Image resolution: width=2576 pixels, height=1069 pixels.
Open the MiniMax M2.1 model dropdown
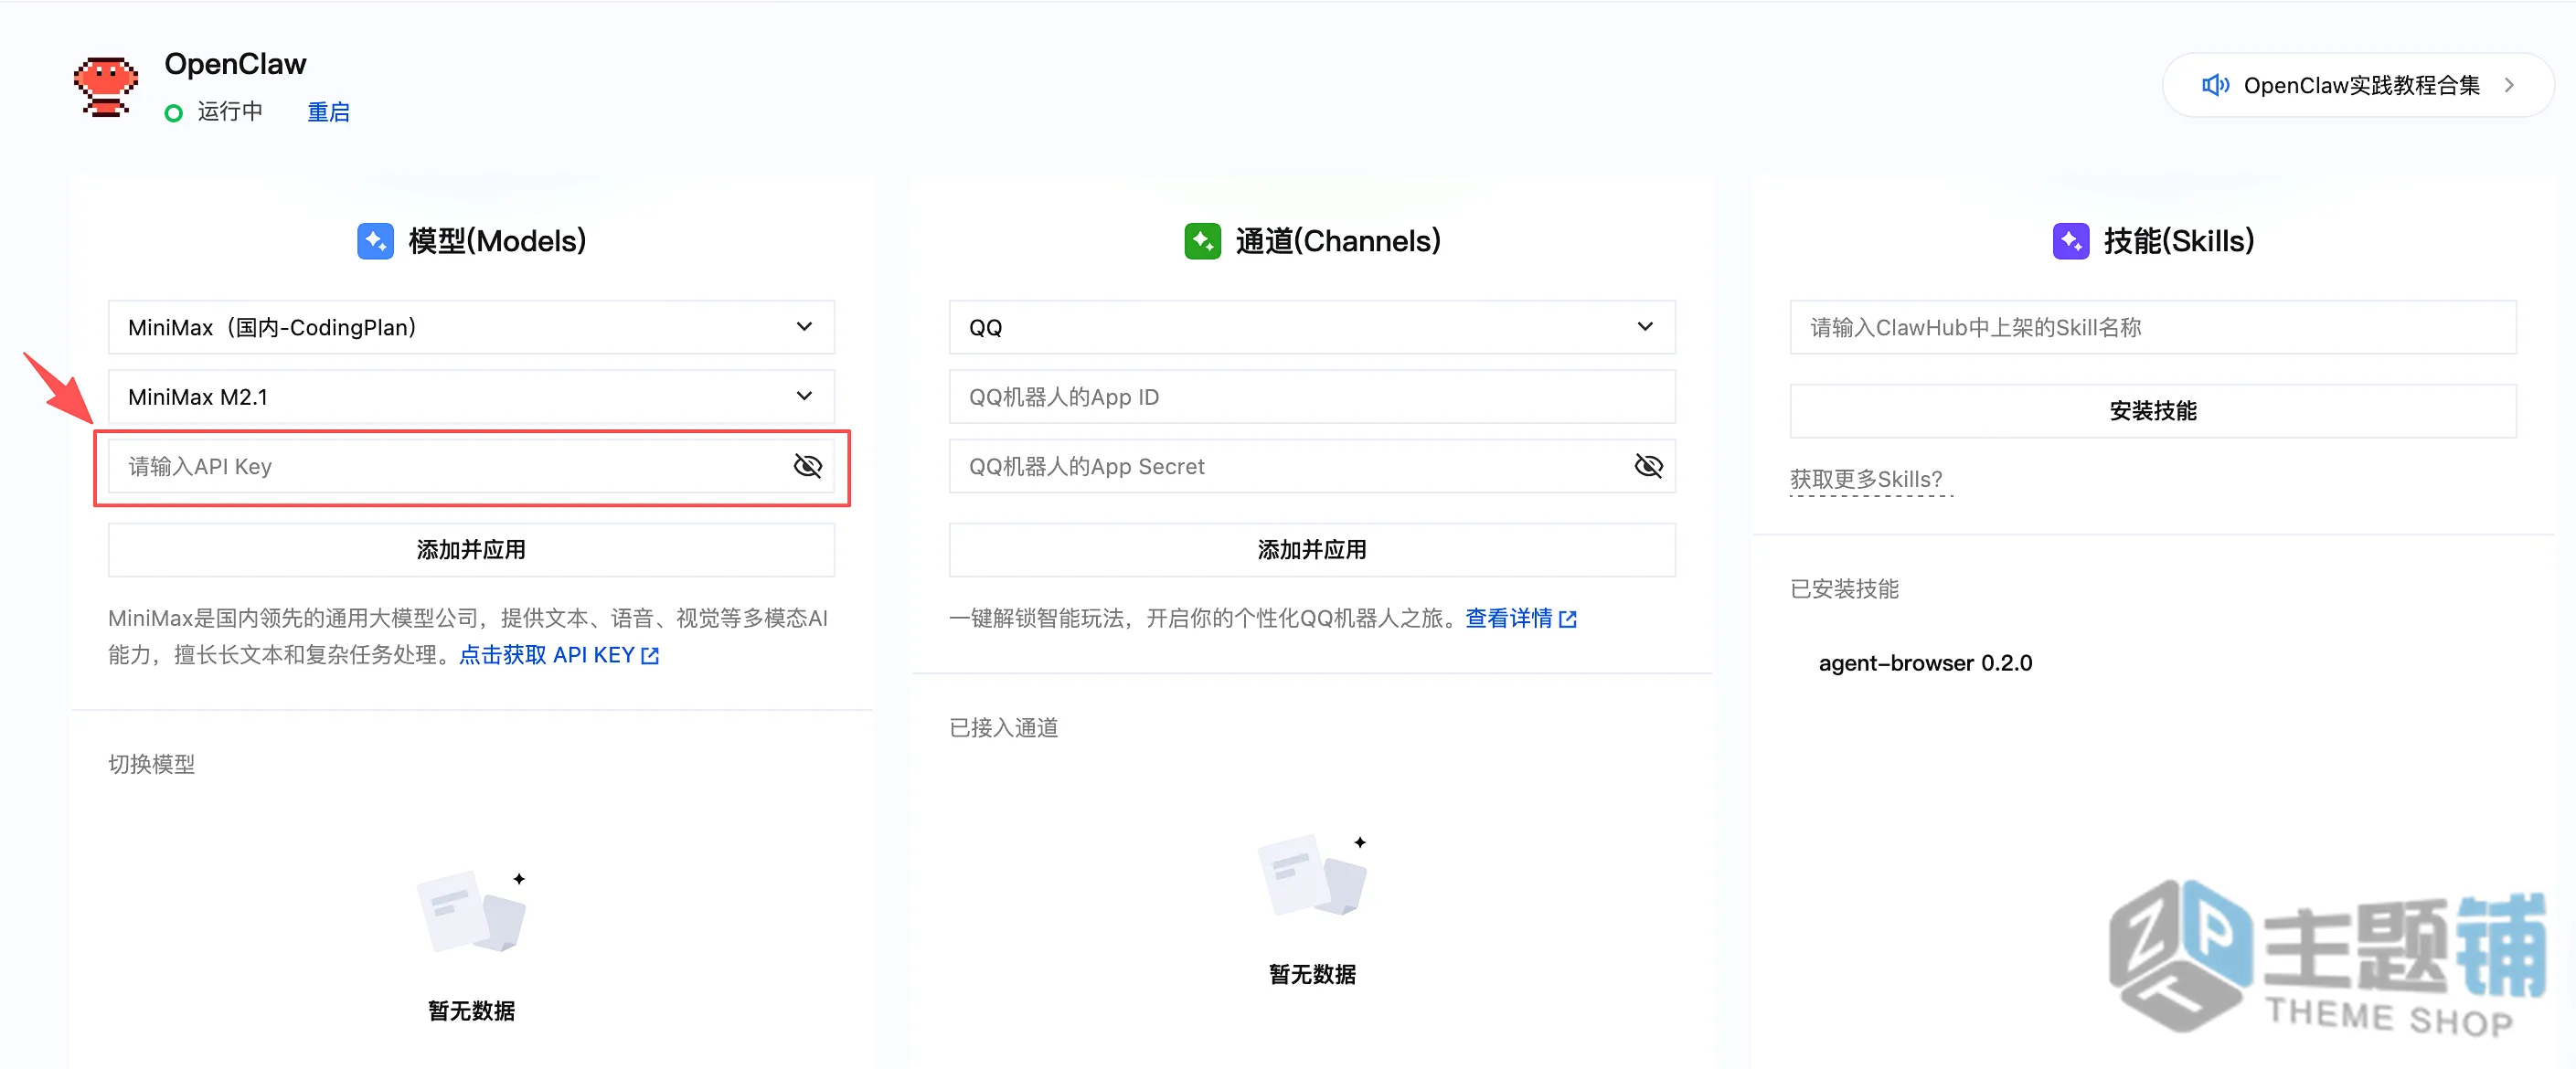[x=471, y=397]
